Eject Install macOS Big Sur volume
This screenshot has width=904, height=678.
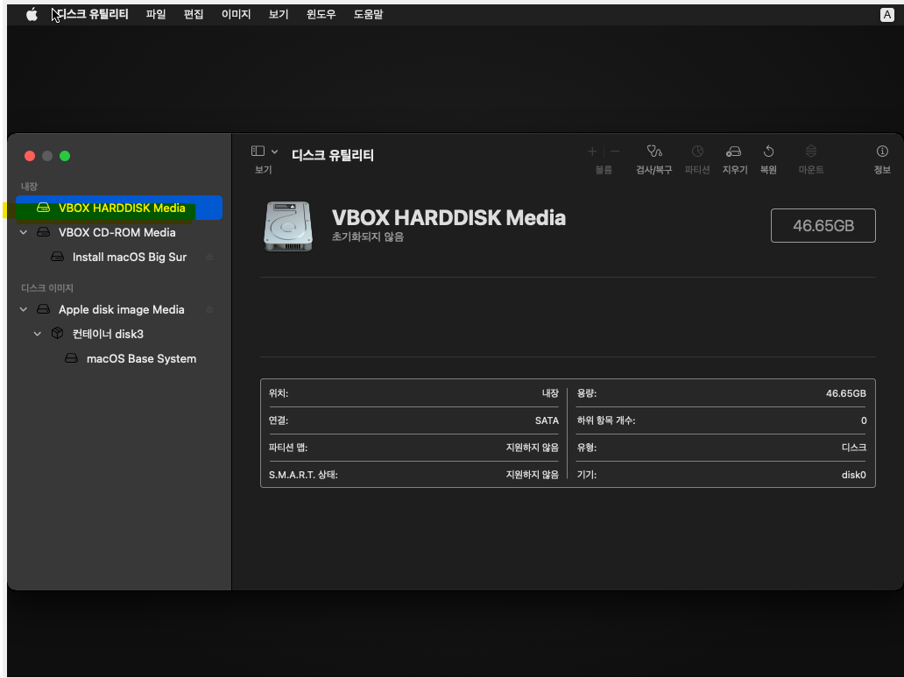(x=210, y=258)
